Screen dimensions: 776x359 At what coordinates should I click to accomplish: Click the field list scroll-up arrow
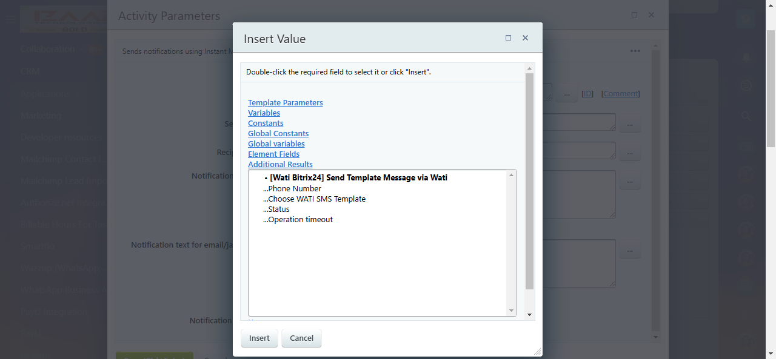tap(511, 175)
